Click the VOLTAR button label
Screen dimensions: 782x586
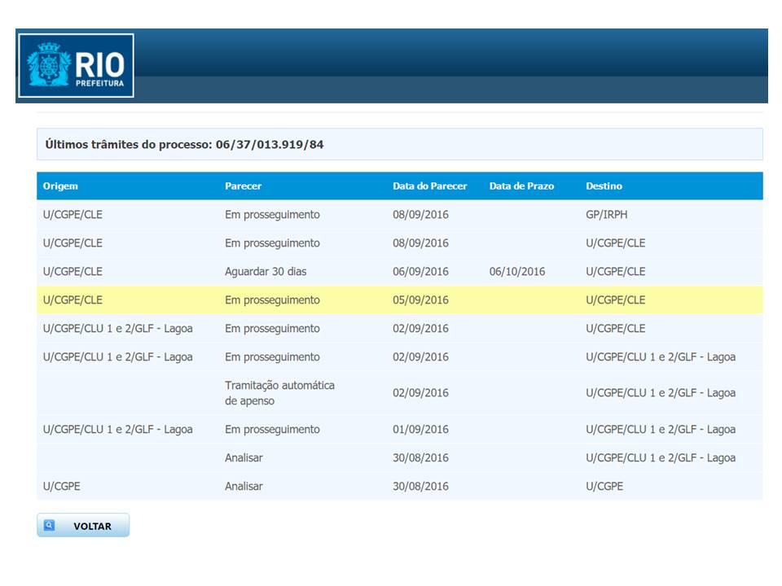pos(92,527)
